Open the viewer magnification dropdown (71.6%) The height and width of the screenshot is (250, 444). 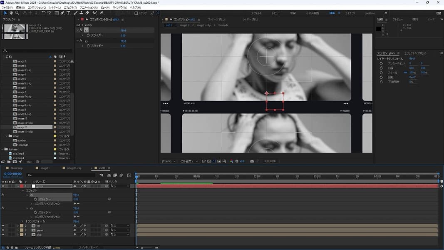pos(169,161)
